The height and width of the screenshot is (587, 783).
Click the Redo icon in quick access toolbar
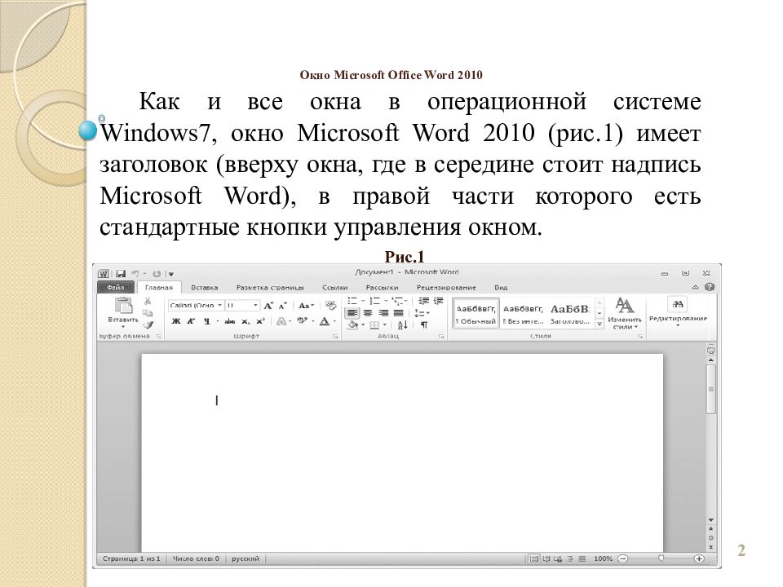pyautogui.click(x=157, y=274)
